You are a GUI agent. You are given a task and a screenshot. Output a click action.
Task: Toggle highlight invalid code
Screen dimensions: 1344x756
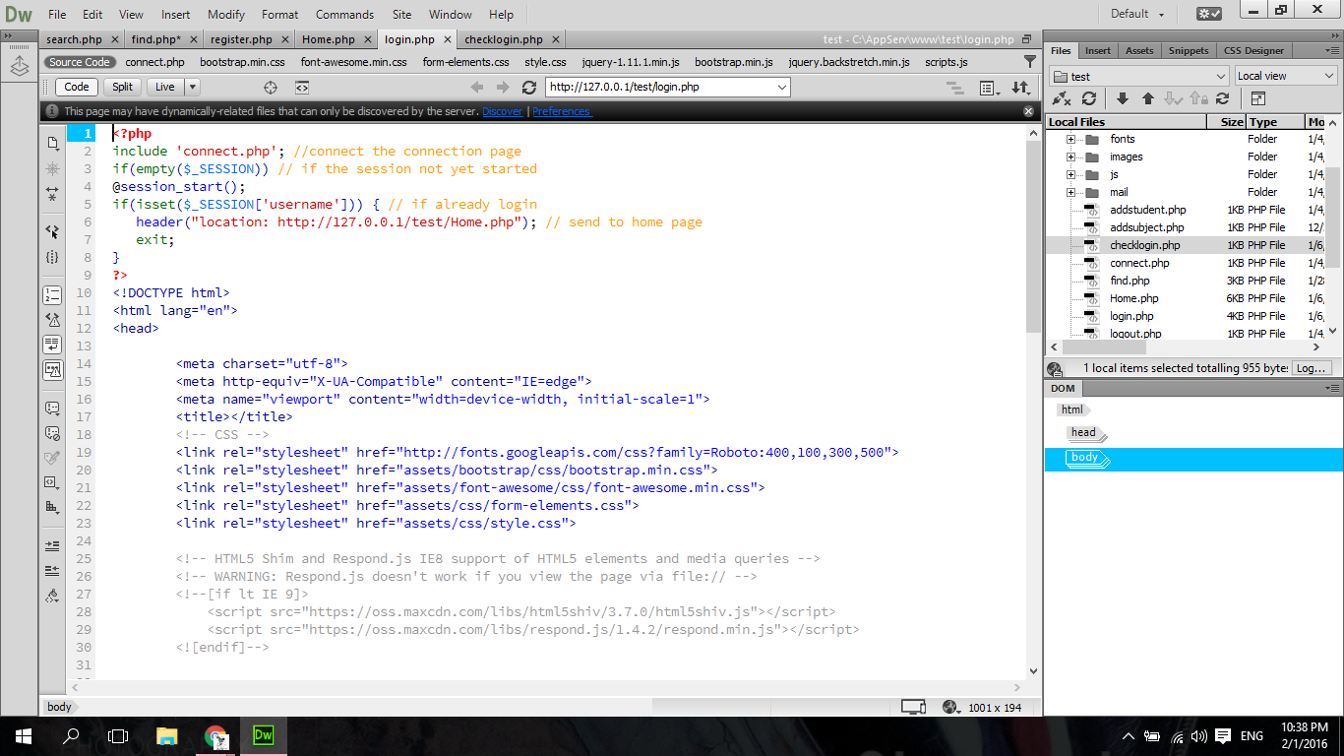click(x=52, y=320)
